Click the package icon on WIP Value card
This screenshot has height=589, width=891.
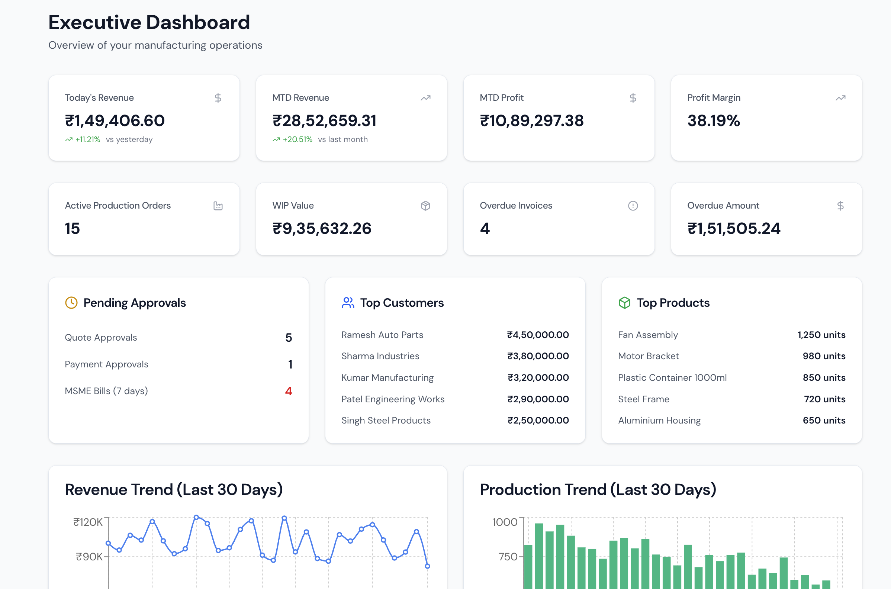(425, 206)
